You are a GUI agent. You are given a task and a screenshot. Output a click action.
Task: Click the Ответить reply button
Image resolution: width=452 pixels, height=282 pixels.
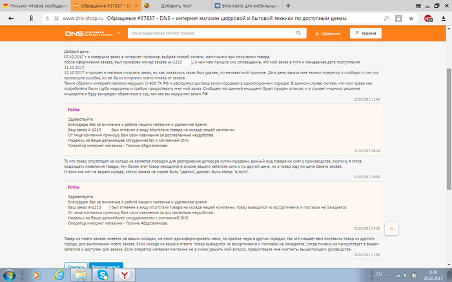pos(76,265)
